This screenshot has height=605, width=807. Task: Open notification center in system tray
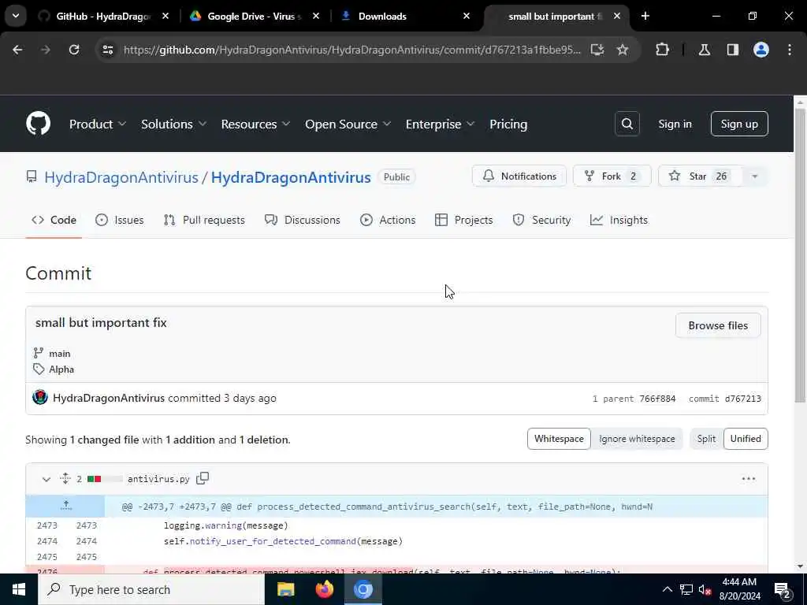click(783, 590)
